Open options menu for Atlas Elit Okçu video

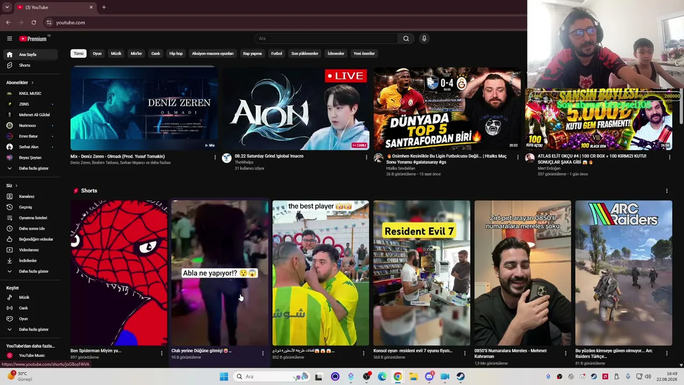[669, 157]
